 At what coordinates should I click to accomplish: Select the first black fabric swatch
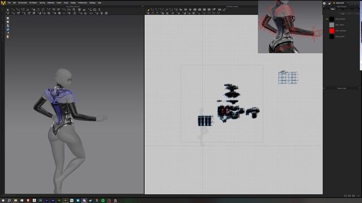click(x=332, y=19)
